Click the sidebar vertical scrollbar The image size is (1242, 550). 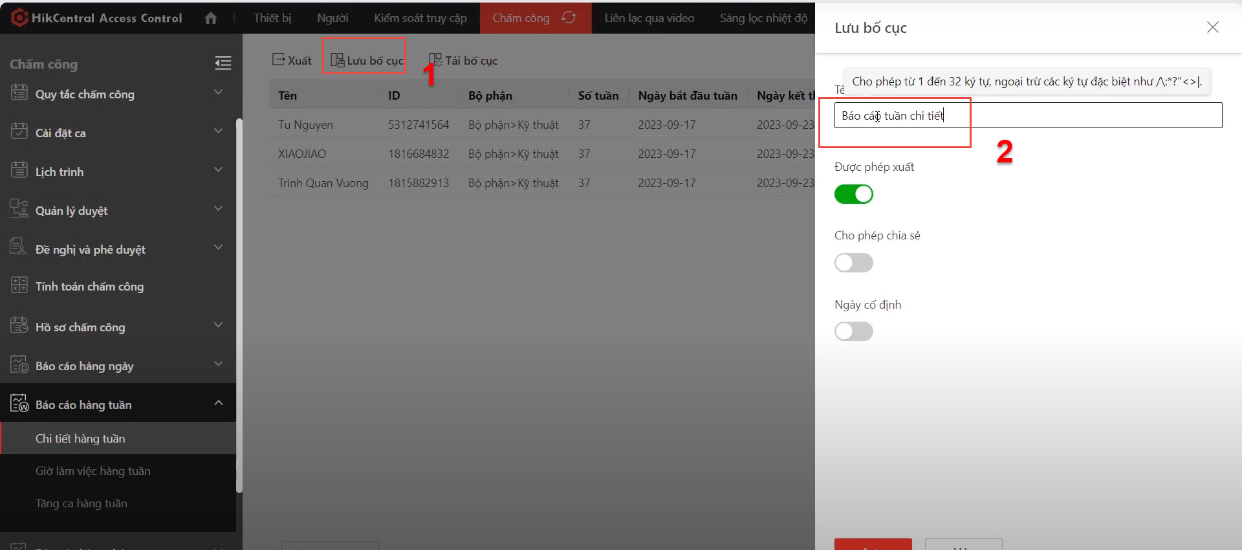pyautogui.click(x=239, y=304)
